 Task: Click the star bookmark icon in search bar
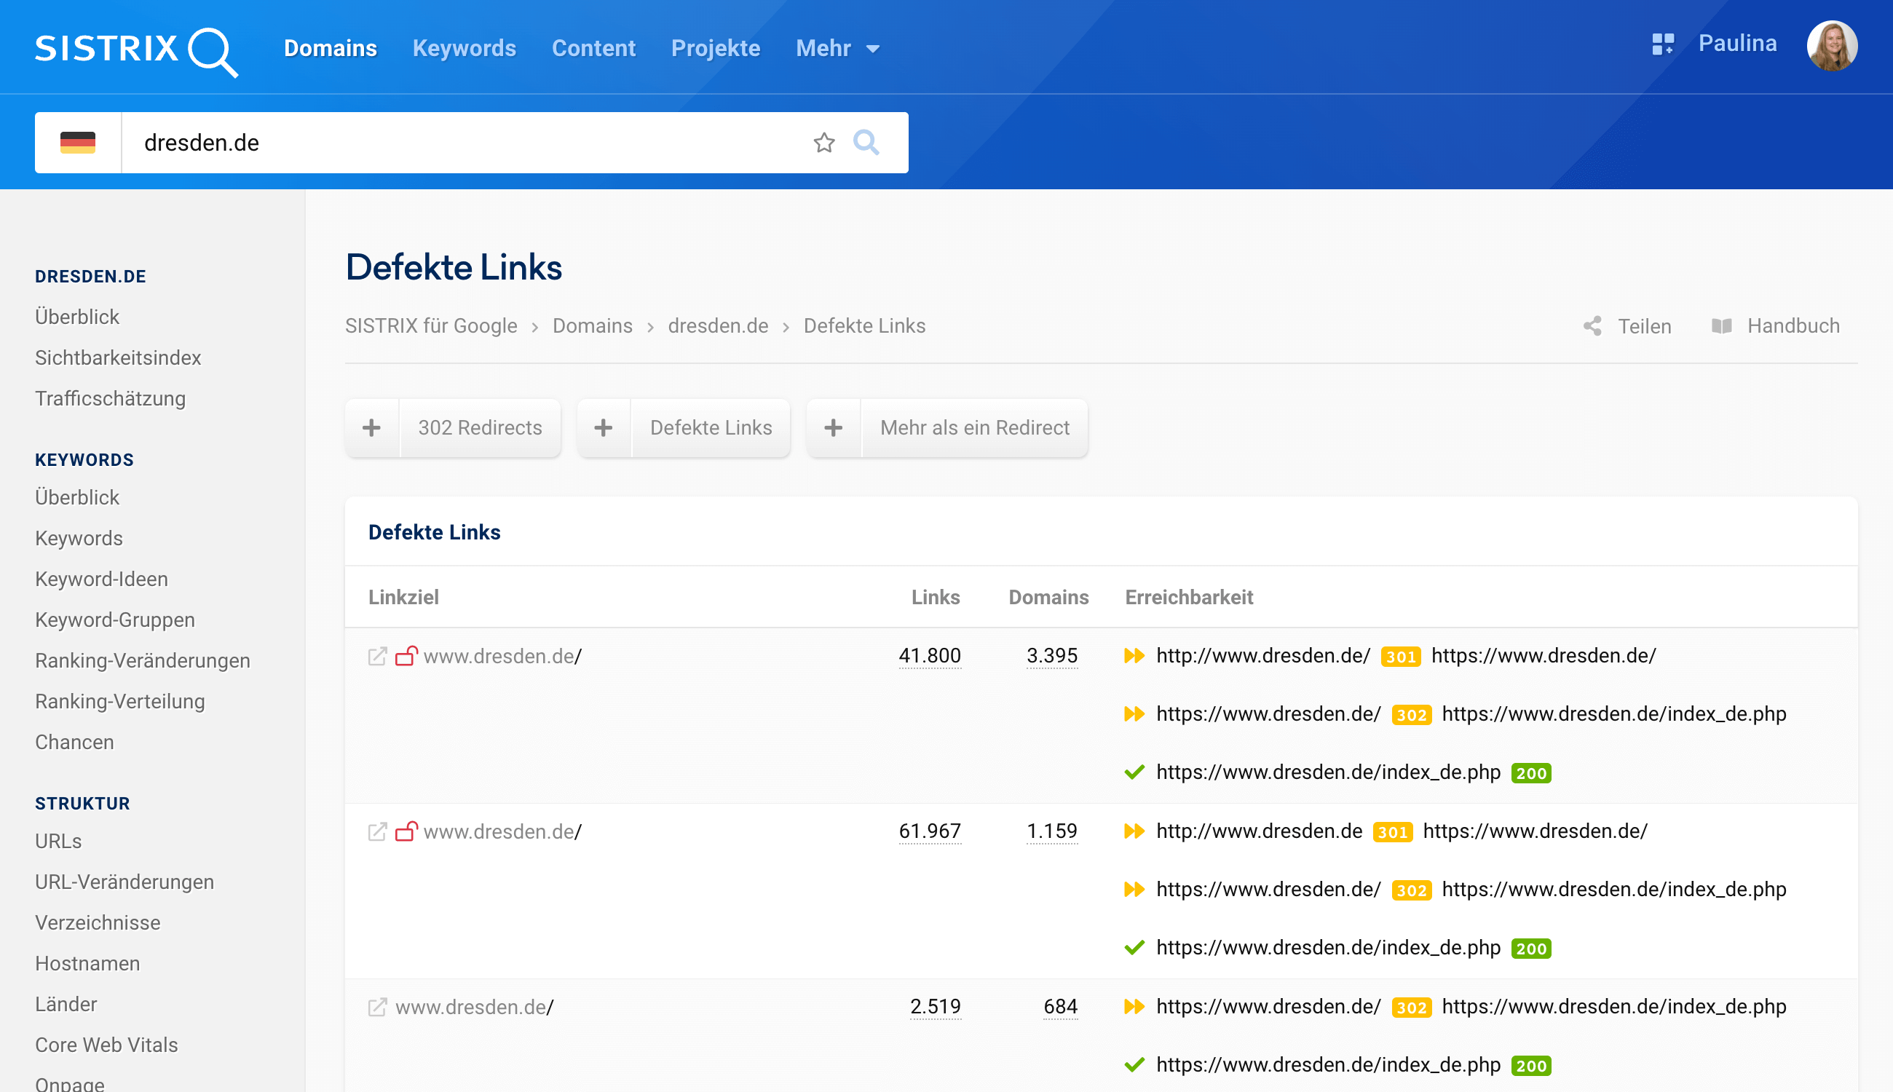click(x=823, y=143)
